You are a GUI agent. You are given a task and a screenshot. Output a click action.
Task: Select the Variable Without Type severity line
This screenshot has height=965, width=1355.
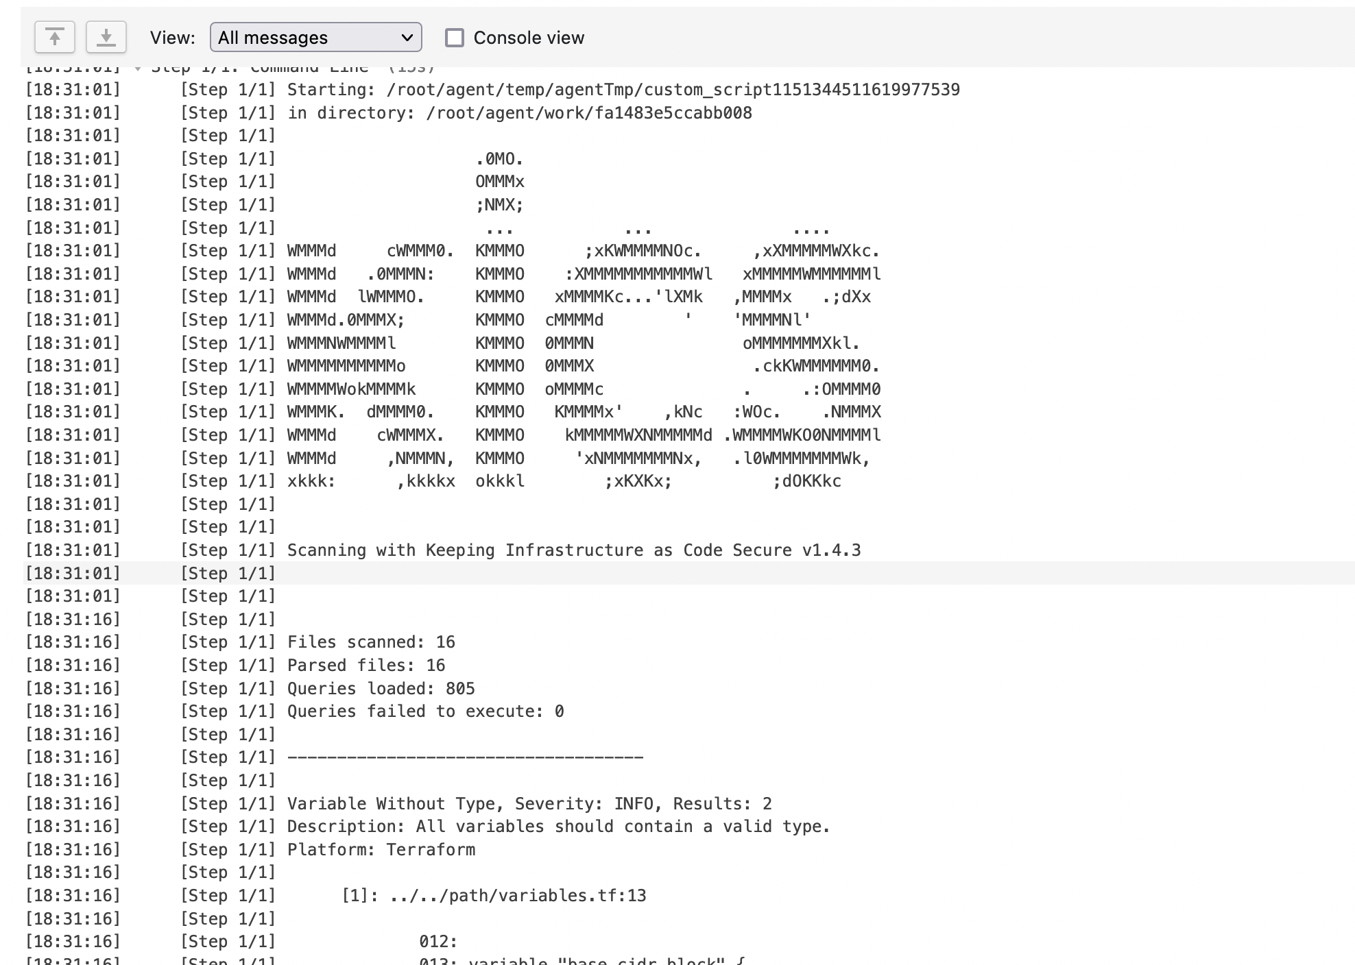pyautogui.click(x=529, y=804)
